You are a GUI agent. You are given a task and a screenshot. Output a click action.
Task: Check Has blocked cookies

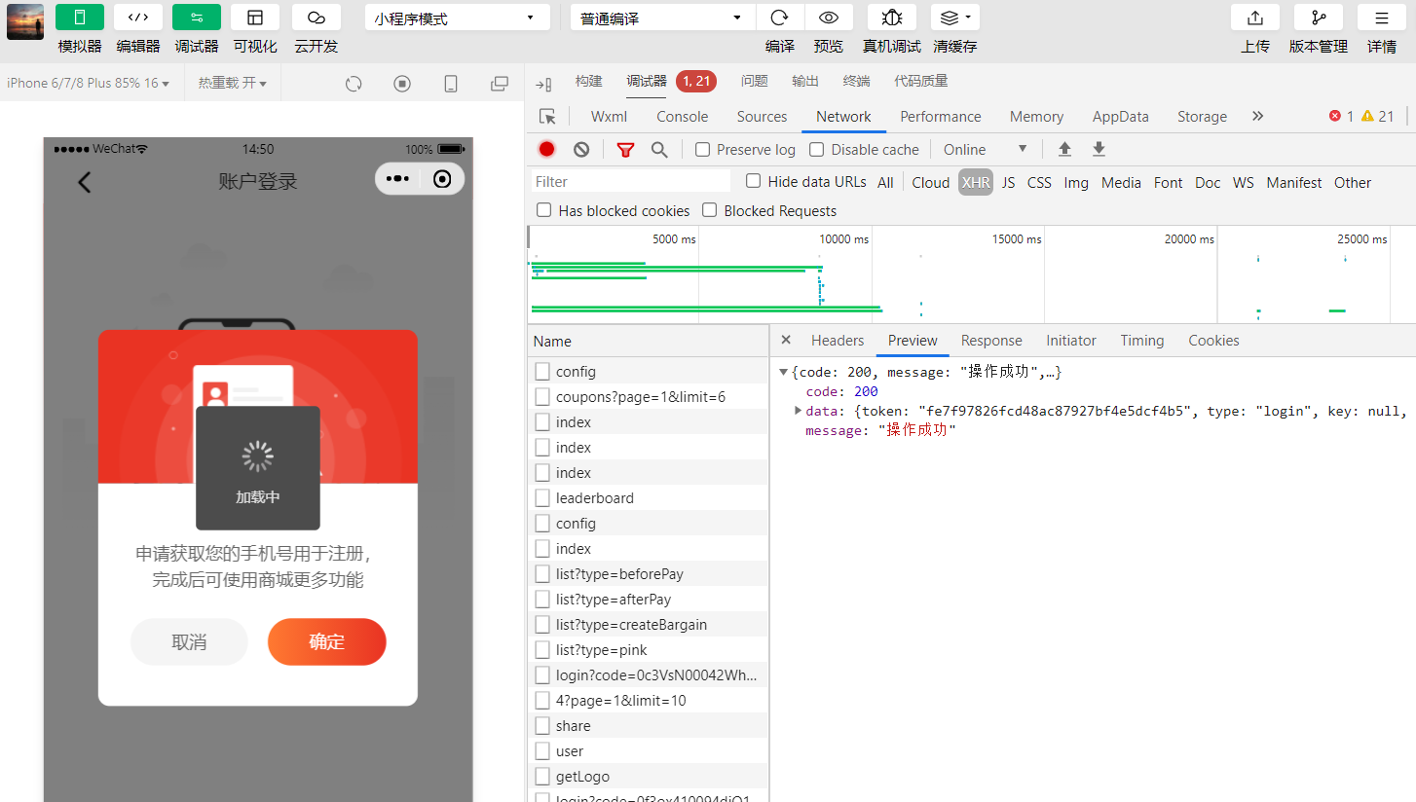pos(543,210)
